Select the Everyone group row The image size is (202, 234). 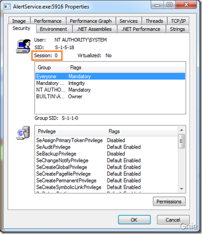pos(110,76)
